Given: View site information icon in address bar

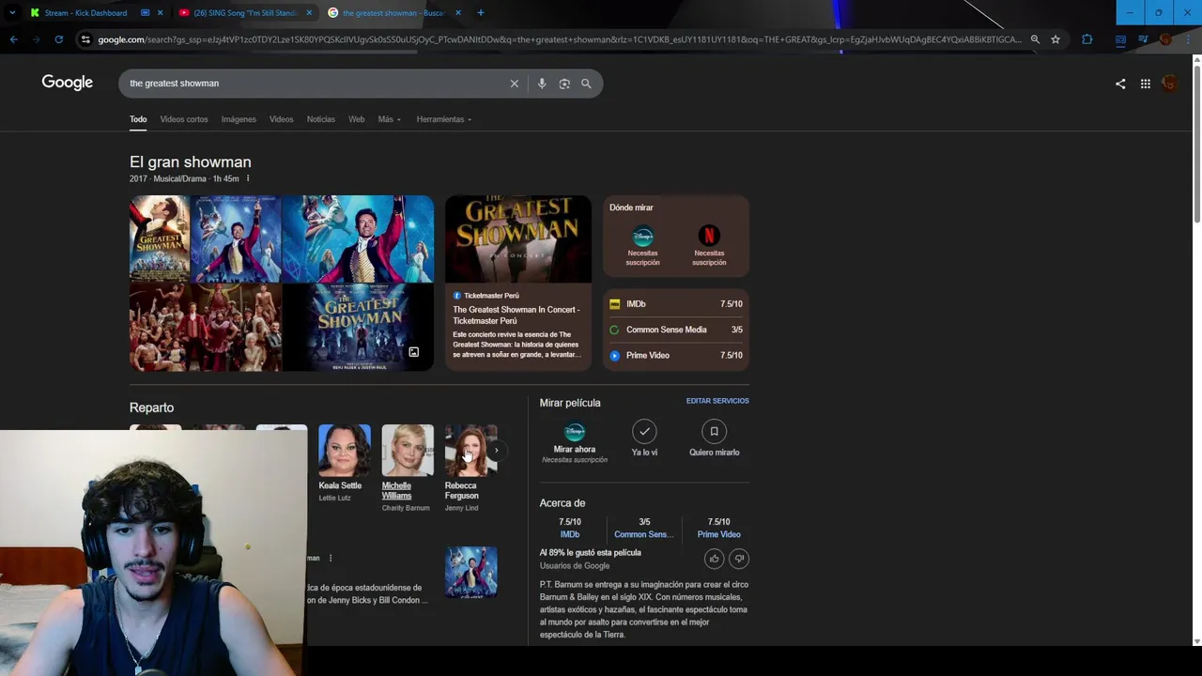Looking at the screenshot, I should (x=85, y=39).
